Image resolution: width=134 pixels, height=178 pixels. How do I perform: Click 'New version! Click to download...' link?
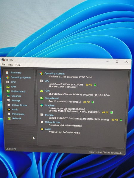[x=106, y=152]
